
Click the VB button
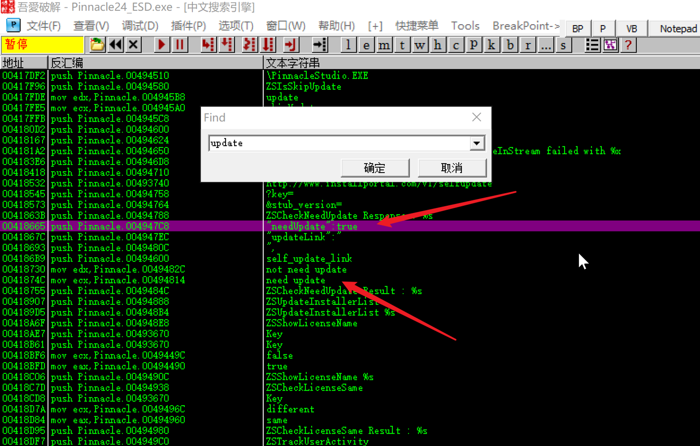tap(631, 29)
